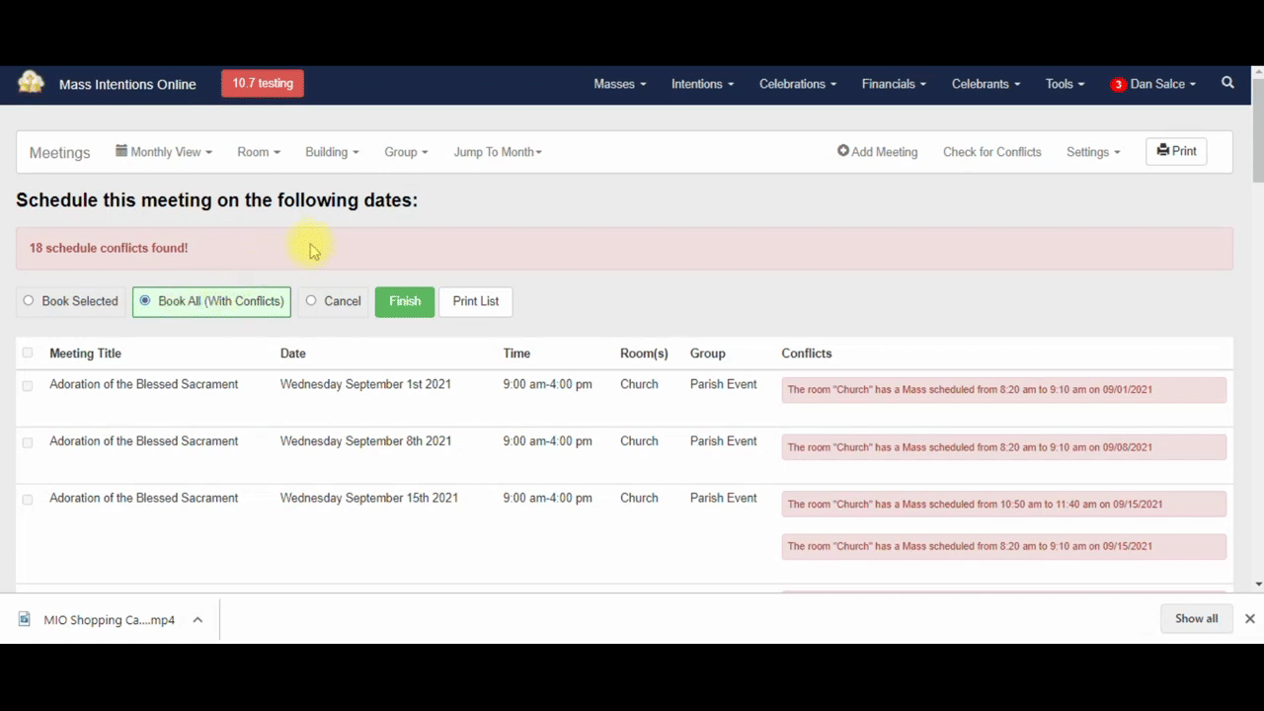Image resolution: width=1264 pixels, height=711 pixels.
Task: Check the September 8th 2021 meeting row
Action: (28, 442)
